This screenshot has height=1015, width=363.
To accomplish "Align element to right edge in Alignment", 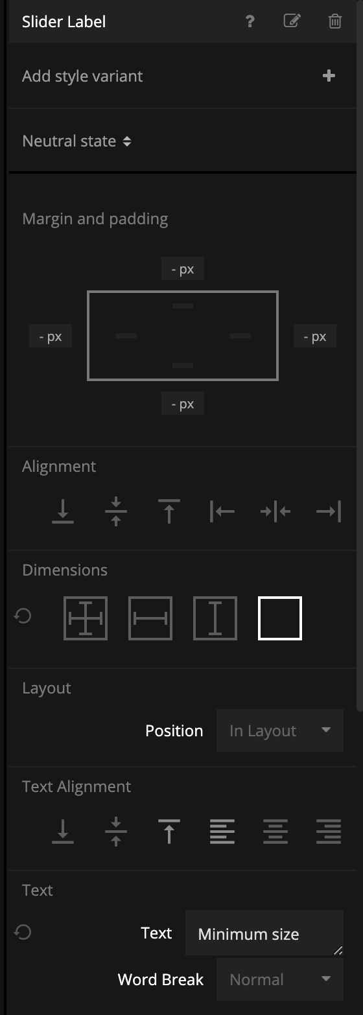I will tap(329, 511).
